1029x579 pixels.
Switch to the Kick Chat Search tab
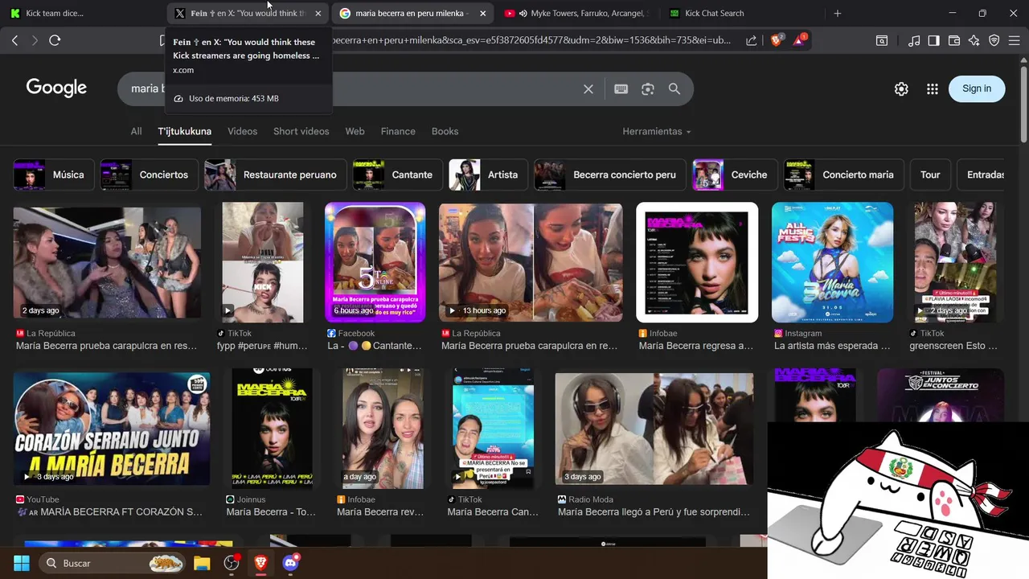pos(740,13)
